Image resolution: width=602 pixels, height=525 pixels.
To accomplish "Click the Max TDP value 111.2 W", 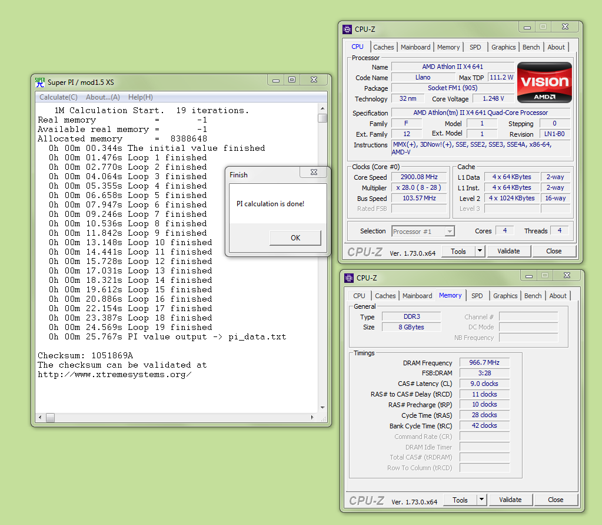I will point(501,77).
